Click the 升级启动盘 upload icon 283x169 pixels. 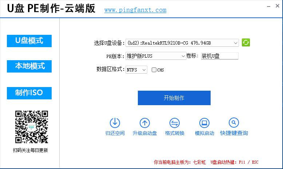(x=145, y=123)
